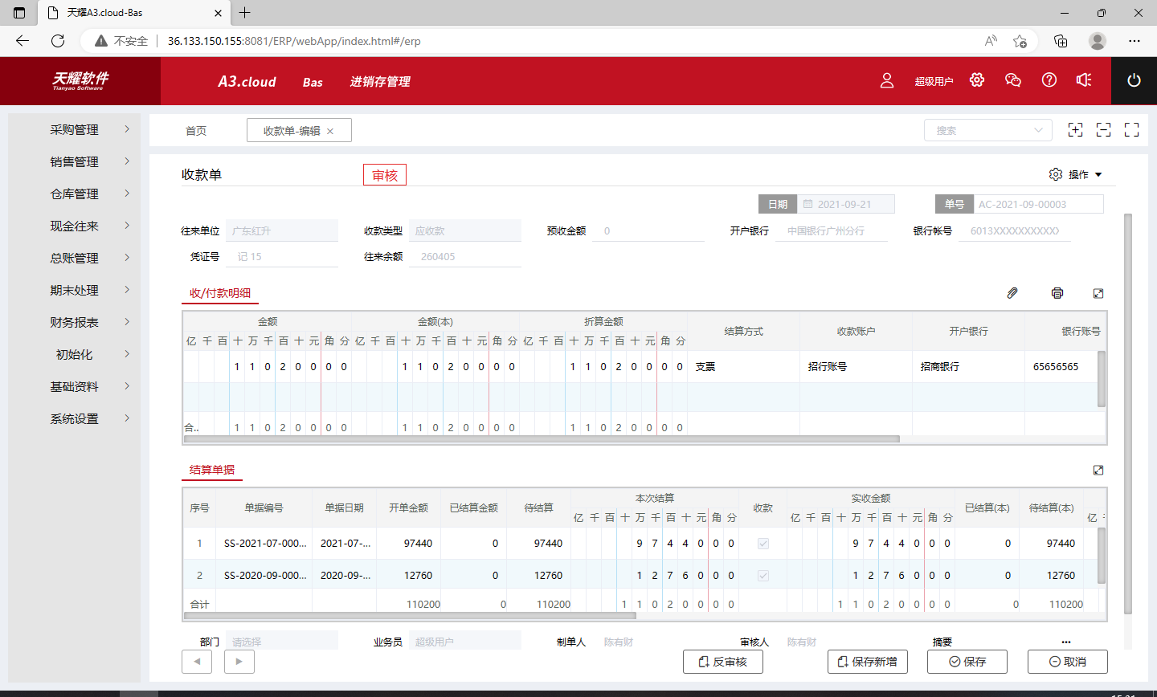Toggle 收款 checkbox for row SS-2020-09

[763, 576]
